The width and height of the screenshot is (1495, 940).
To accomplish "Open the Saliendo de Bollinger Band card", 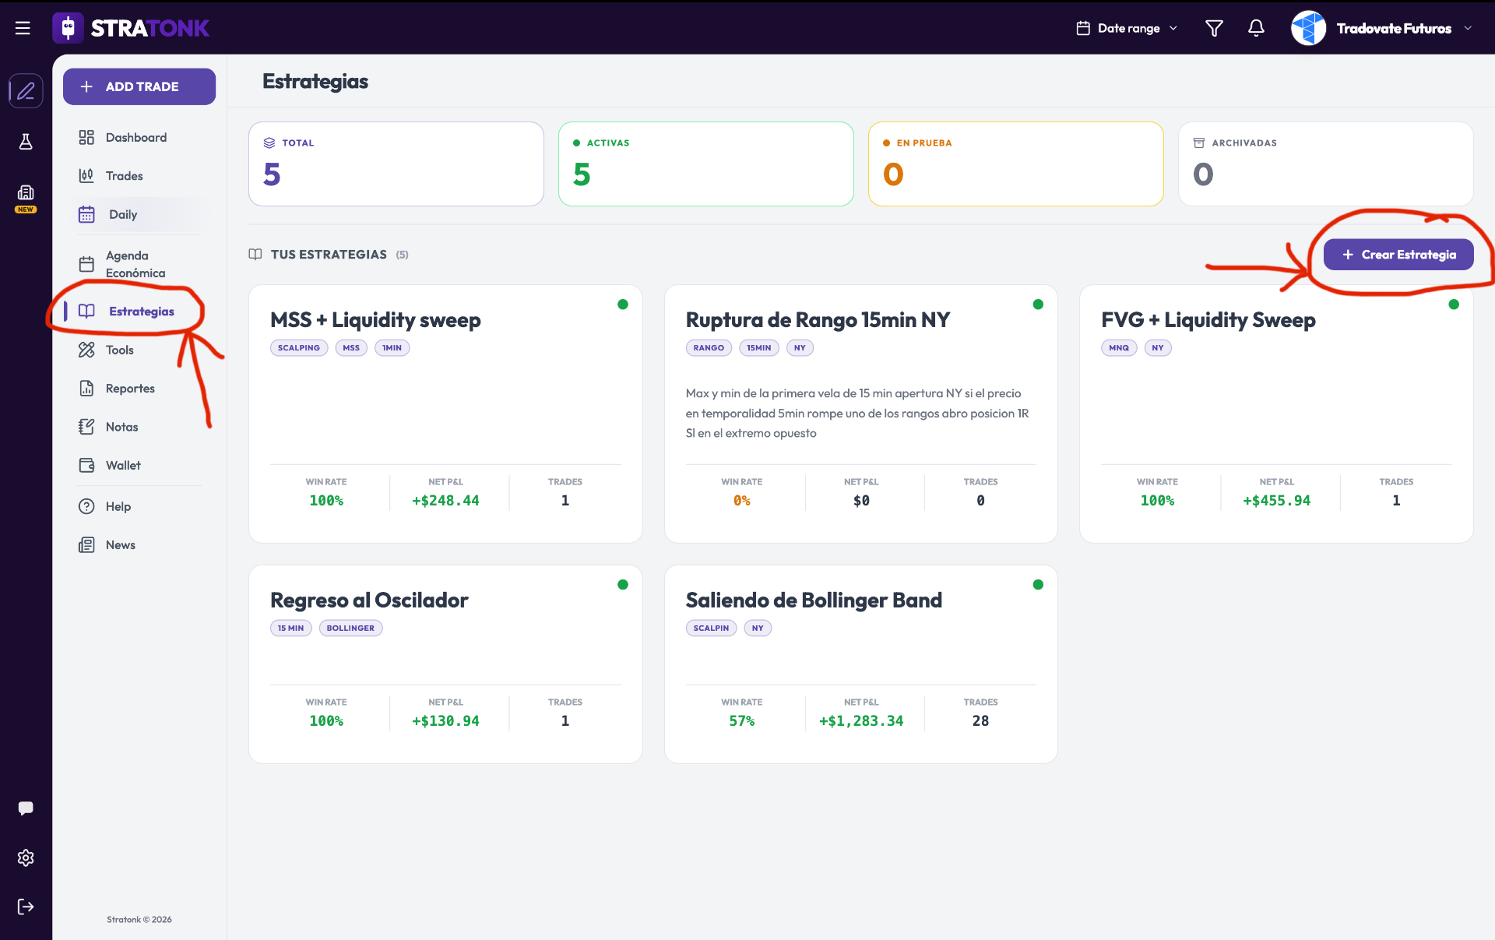I will tap(860, 664).
